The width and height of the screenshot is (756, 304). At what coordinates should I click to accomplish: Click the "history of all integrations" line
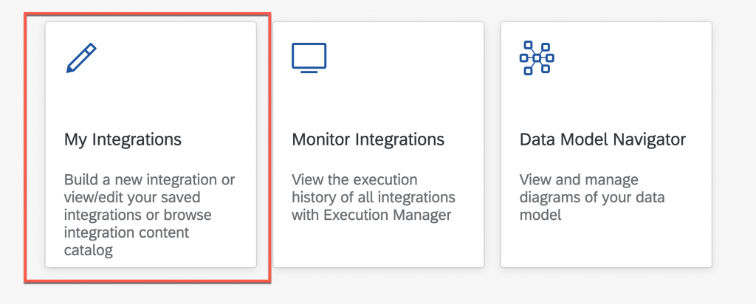pyautogui.click(x=373, y=198)
